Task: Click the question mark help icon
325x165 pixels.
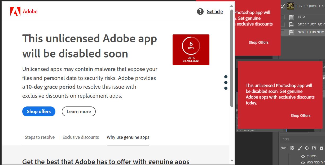Action: tap(200, 11)
